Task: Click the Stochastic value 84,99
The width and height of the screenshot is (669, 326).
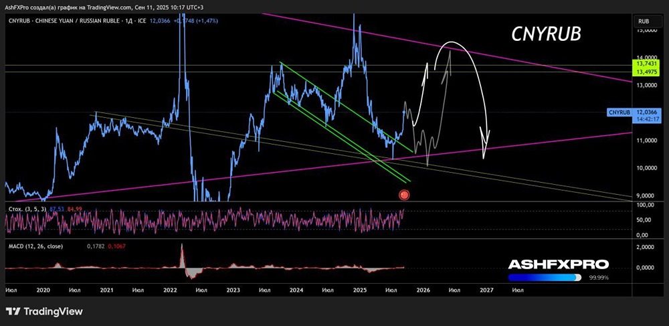Action: click(74, 209)
